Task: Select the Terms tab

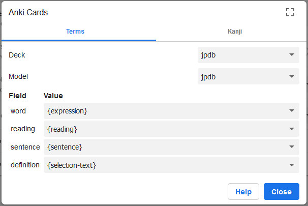Action: [75, 32]
